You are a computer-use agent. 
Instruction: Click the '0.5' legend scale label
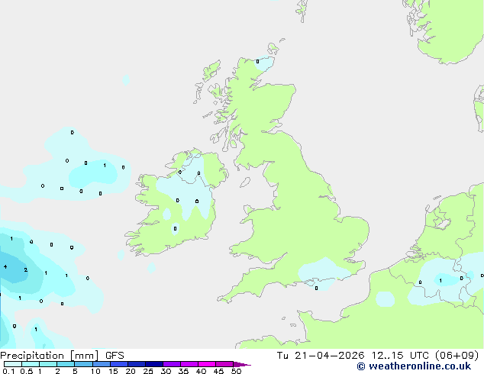click(26, 371)
